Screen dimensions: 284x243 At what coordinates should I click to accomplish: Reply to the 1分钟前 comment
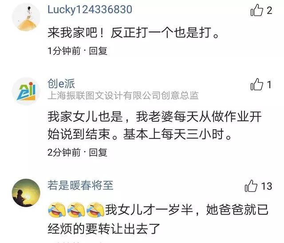(x=98, y=51)
